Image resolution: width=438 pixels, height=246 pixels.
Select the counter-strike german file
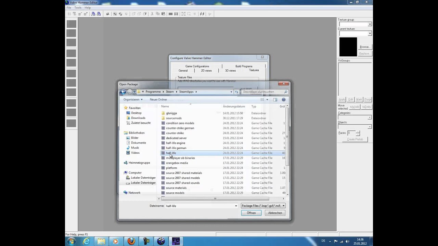[x=180, y=128]
